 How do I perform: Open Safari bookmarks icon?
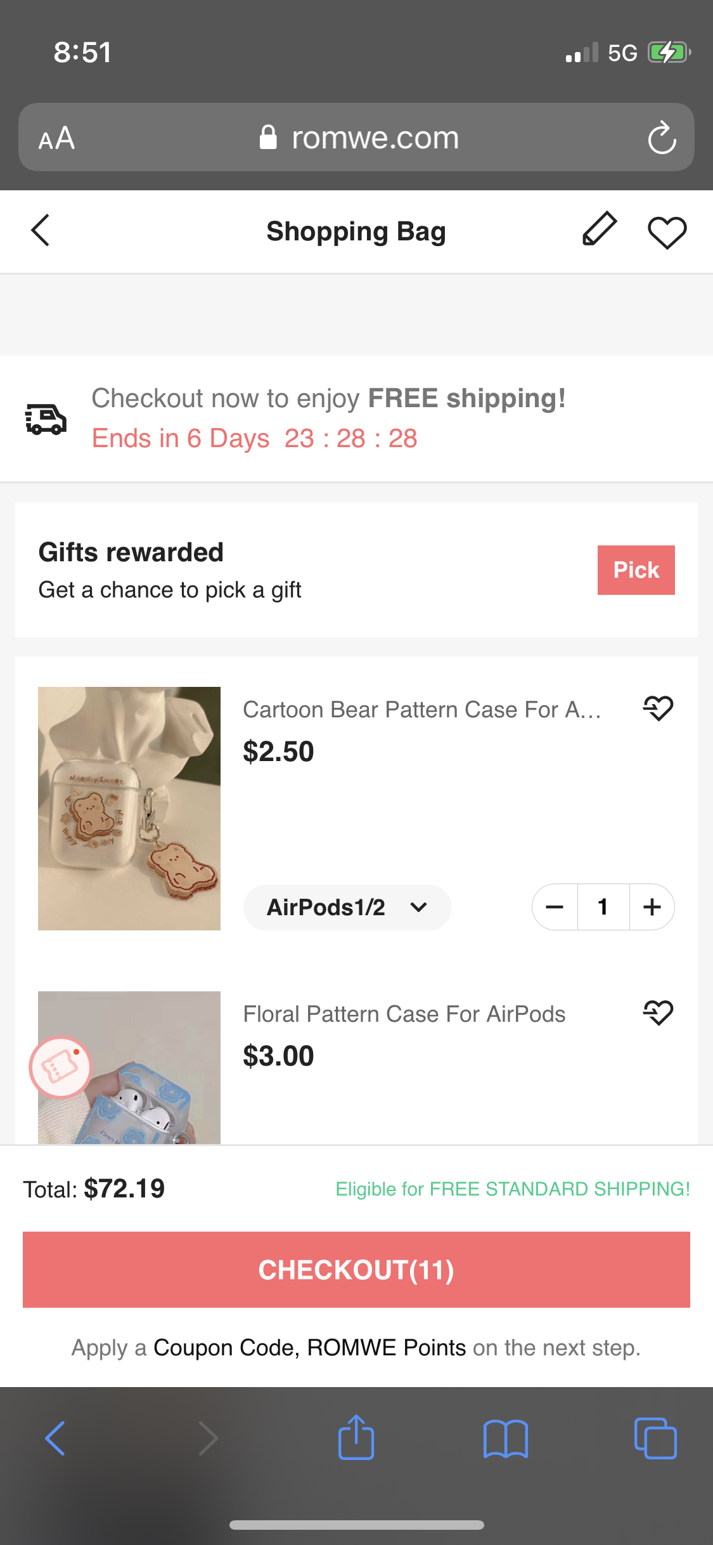pyautogui.click(x=506, y=1438)
